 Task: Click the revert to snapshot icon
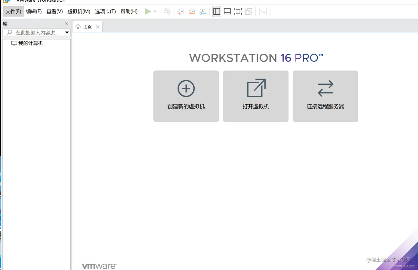[x=192, y=11]
